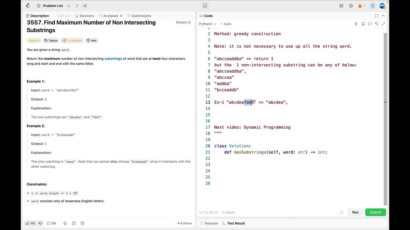
Task: Share the problem via share icon
Action: click(74, 223)
